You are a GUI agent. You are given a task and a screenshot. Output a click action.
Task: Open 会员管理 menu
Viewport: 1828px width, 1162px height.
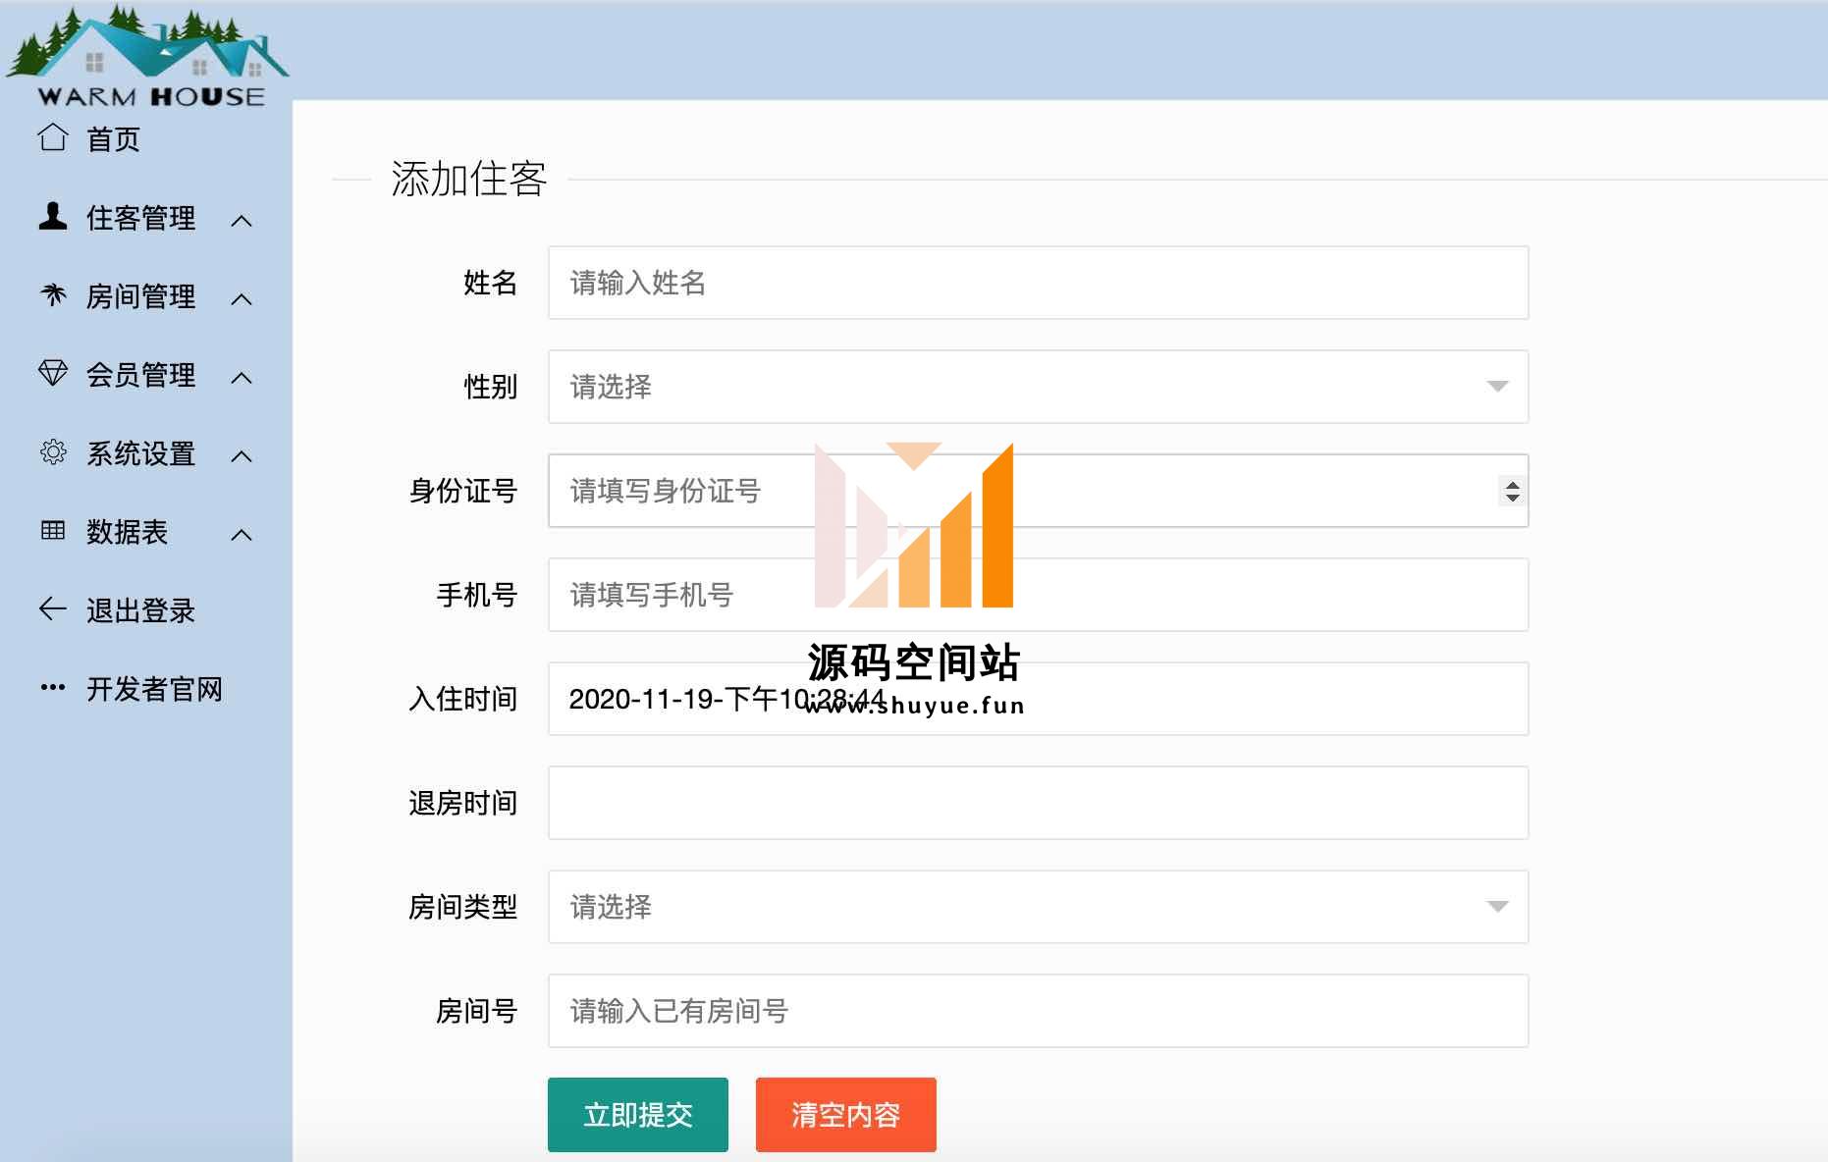(141, 374)
